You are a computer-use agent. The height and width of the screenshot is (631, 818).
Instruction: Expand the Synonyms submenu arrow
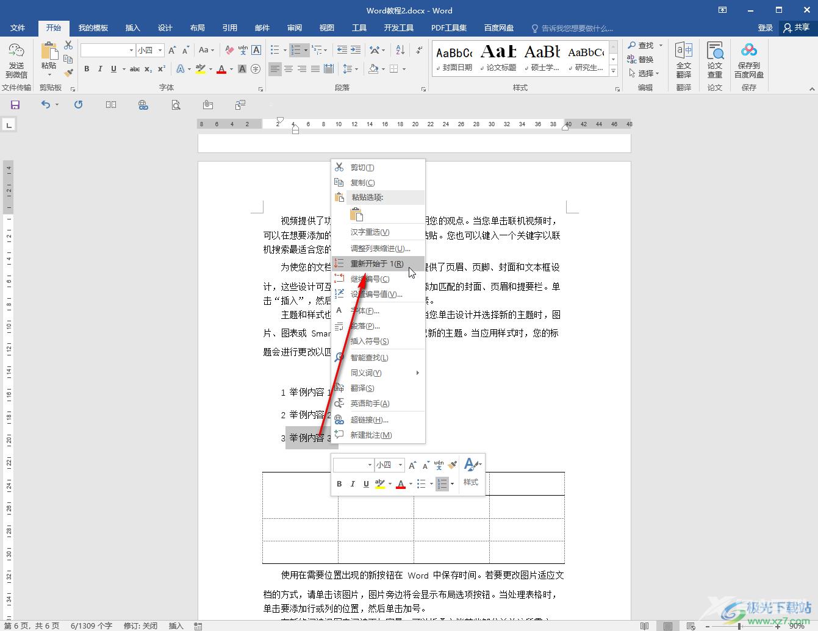coord(417,373)
